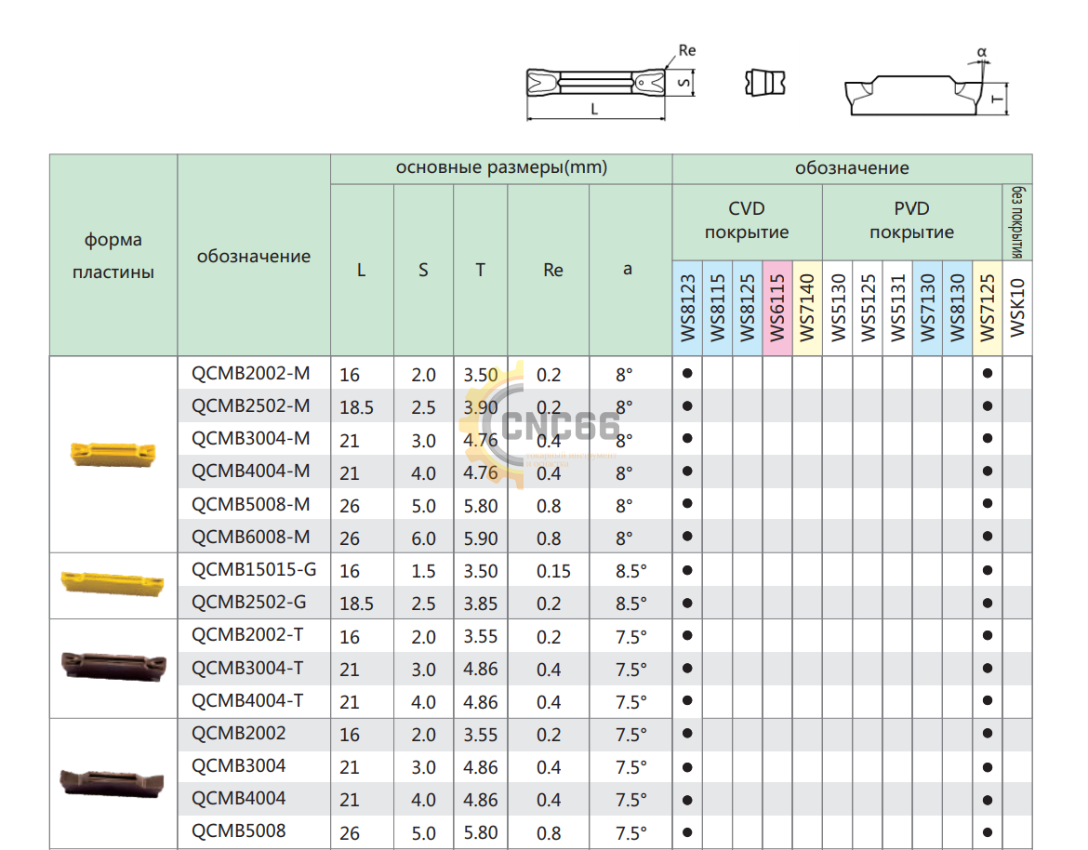Viewport: 1088px width, 850px height.
Task: Click the 6.0 width value for QCMB6008-M
Action: [423, 538]
